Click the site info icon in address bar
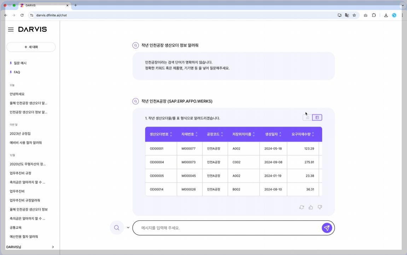This screenshot has height=255, width=407. click(x=32, y=15)
